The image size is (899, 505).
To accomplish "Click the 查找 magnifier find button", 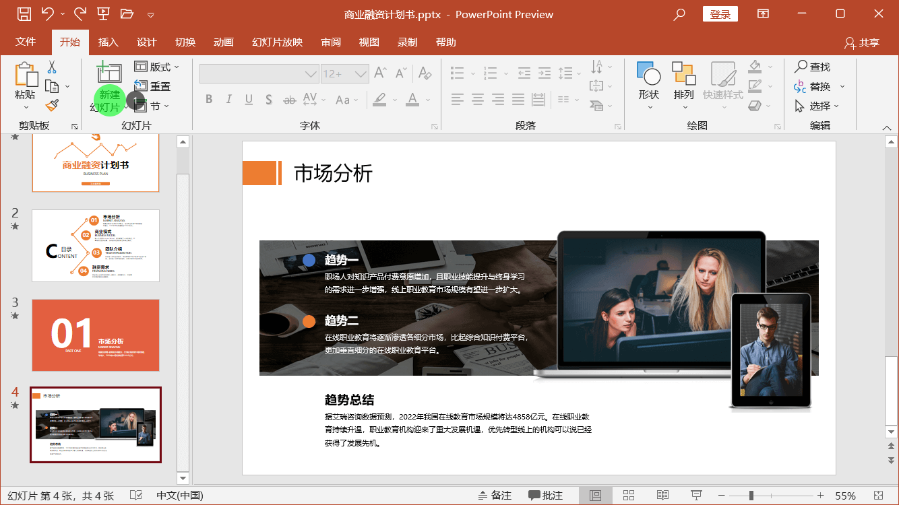I will (812, 67).
